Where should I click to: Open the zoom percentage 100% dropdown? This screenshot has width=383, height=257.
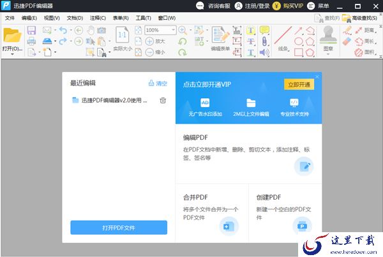click(173, 30)
